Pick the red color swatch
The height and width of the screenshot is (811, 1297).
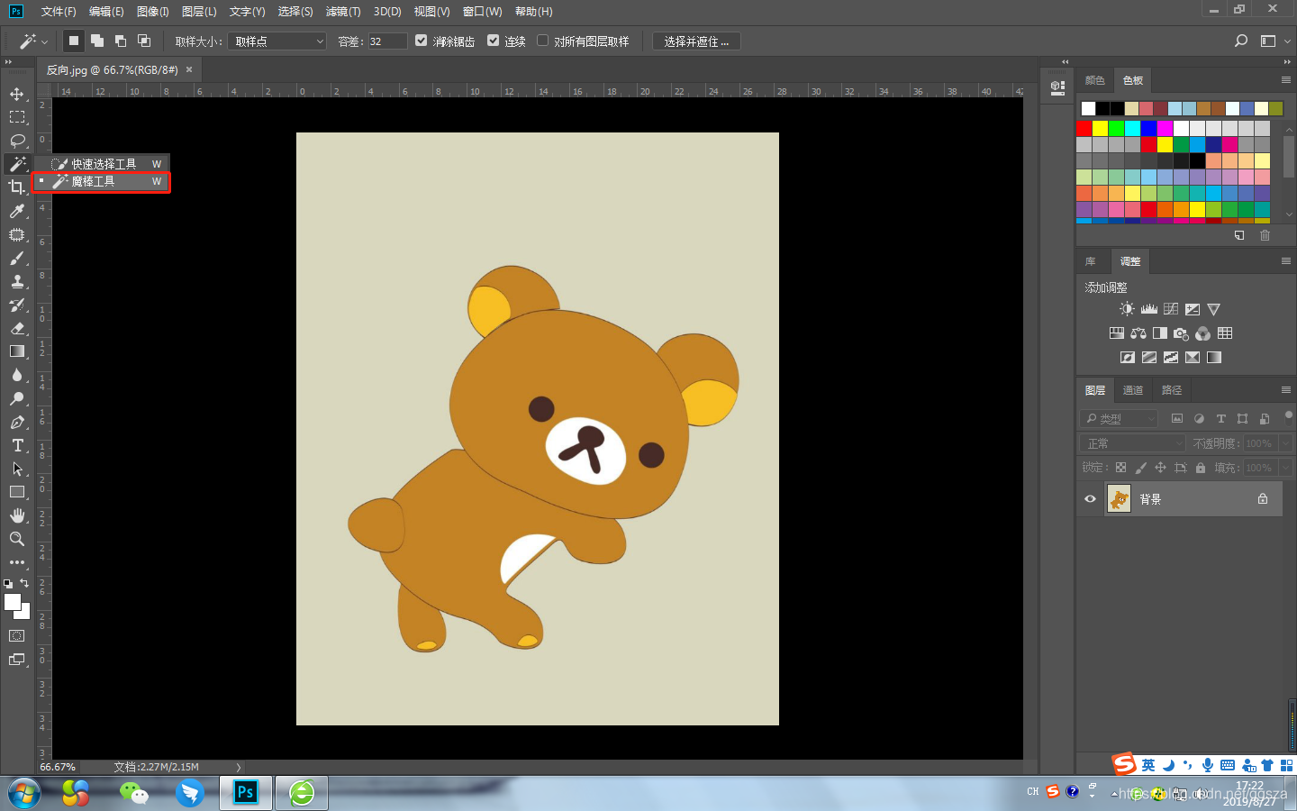click(x=1084, y=129)
